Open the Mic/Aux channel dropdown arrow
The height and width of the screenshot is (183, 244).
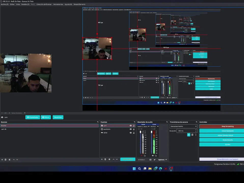click(x=158, y=127)
